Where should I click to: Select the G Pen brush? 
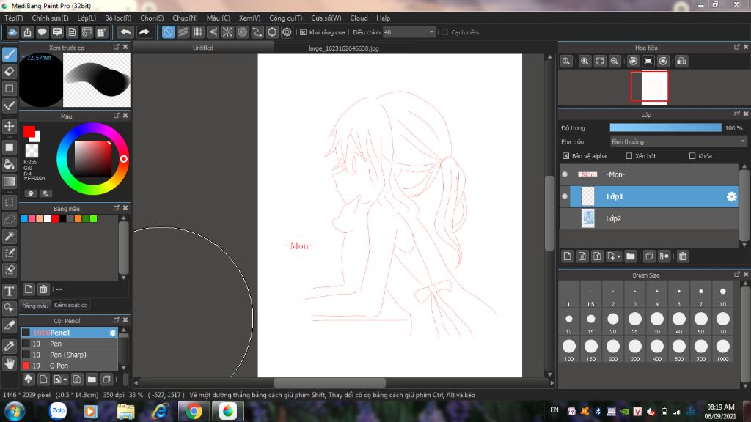pyautogui.click(x=69, y=366)
